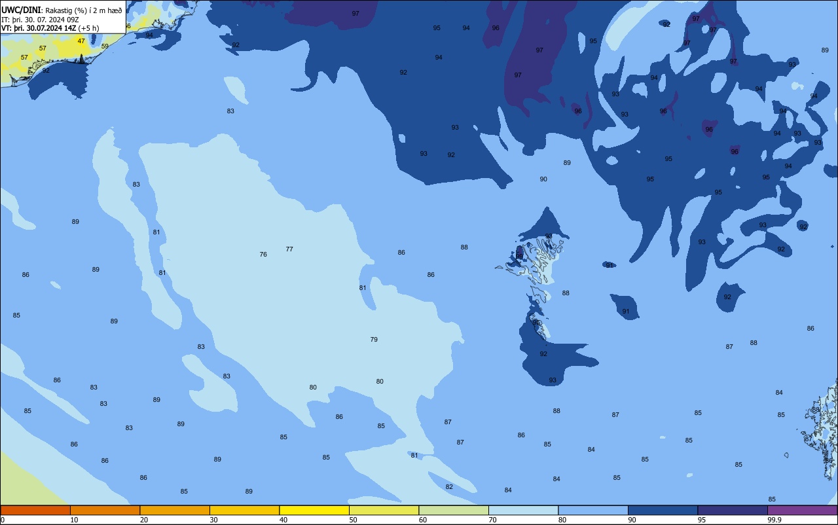The height and width of the screenshot is (525, 838).
Task: Click the title text 'UWC/DINI: Rakastig (%) í 2 m hæð'
Action: pos(62,10)
